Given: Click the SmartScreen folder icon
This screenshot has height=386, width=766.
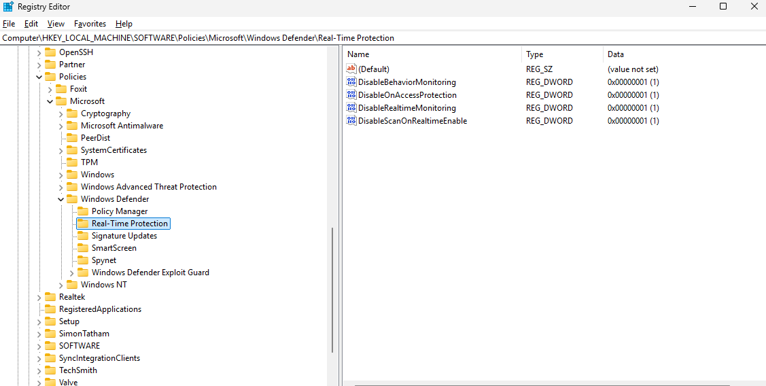Looking at the screenshot, I should (x=83, y=248).
